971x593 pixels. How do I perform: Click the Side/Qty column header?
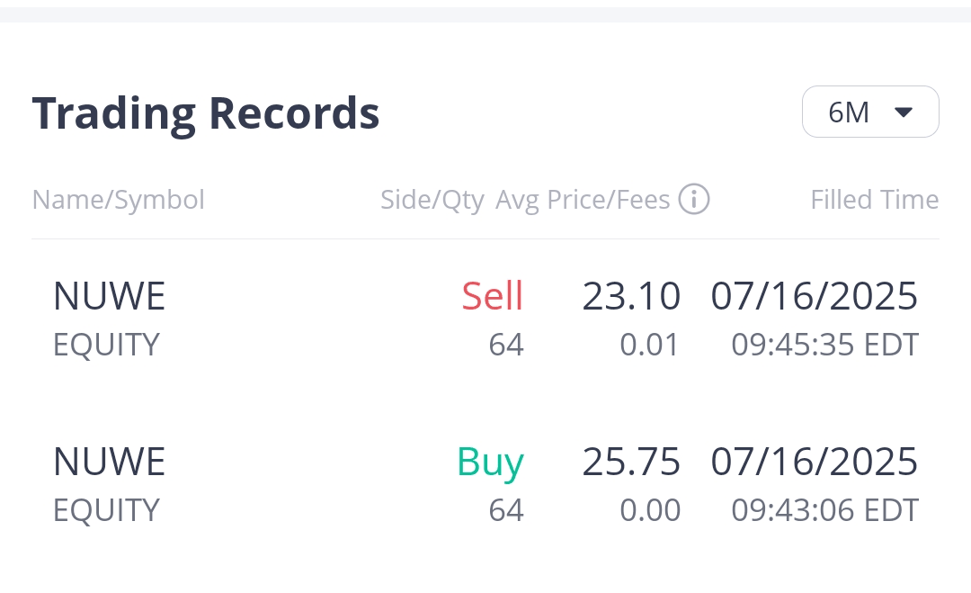432,200
